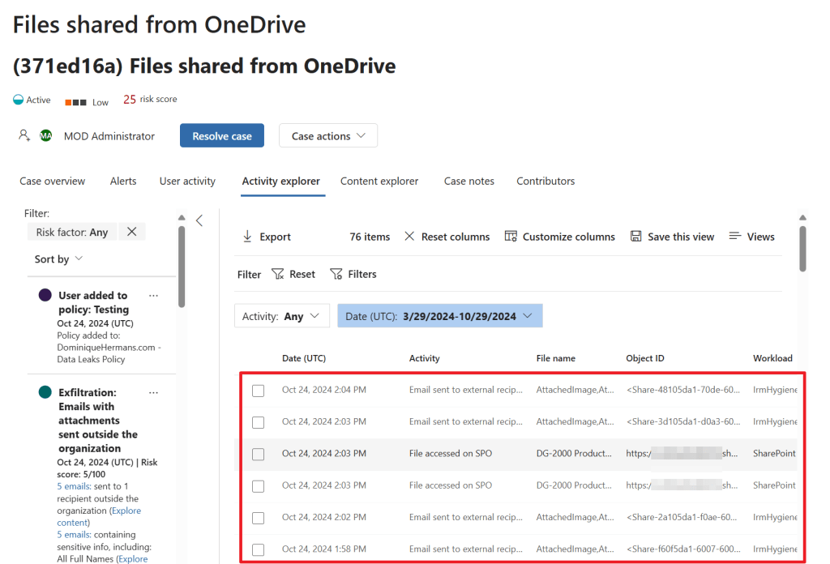Open the User activity tab
The width and height of the screenshot is (830, 564).
tap(187, 181)
